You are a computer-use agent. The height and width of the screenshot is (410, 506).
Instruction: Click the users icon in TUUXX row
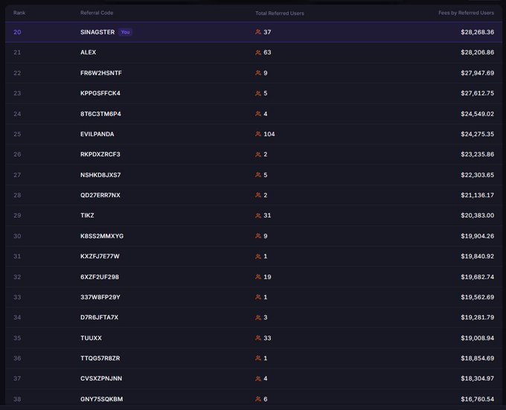point(258,338)
